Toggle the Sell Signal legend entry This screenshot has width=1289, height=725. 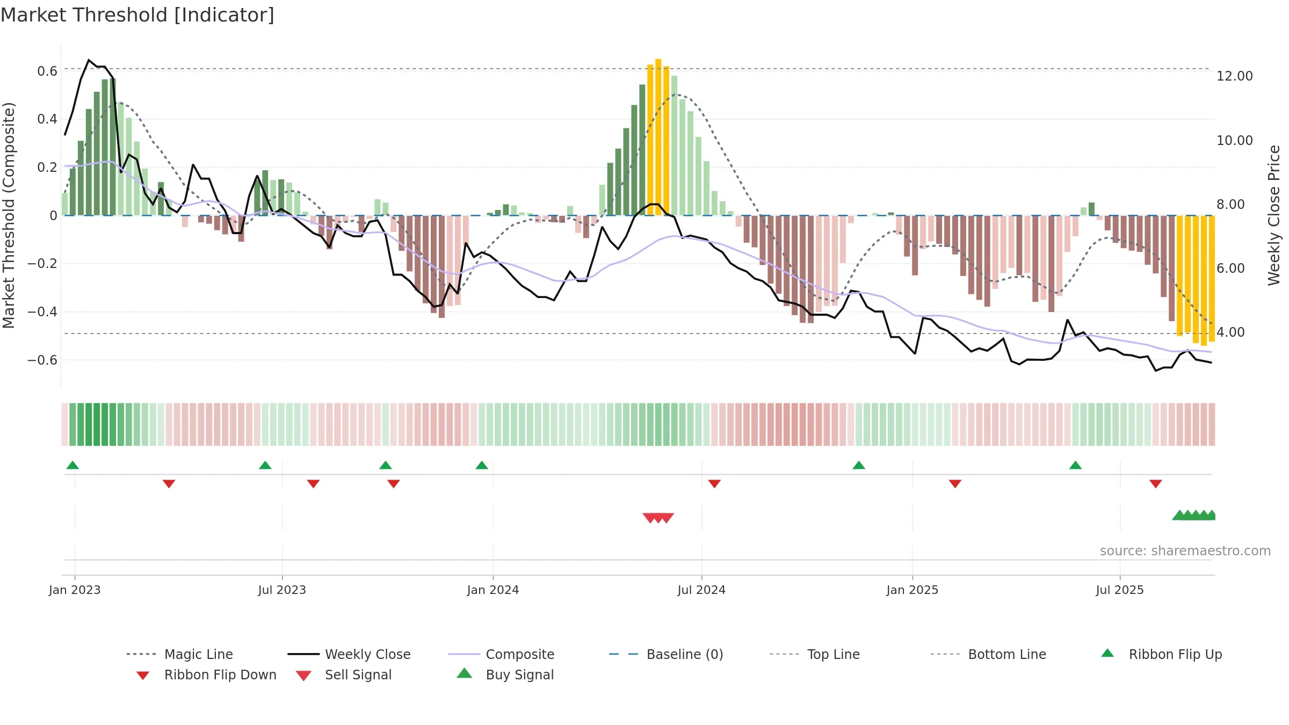click(344, 675)
